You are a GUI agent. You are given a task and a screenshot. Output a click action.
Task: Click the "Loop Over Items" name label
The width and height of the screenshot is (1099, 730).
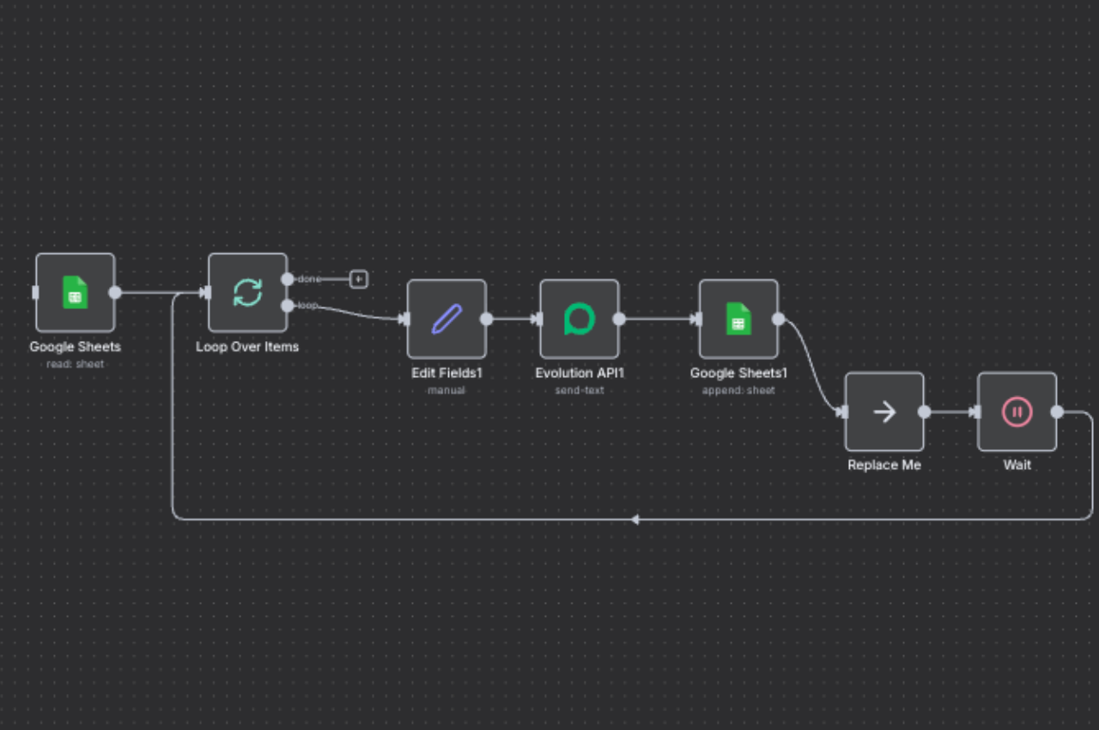[247, 347]
